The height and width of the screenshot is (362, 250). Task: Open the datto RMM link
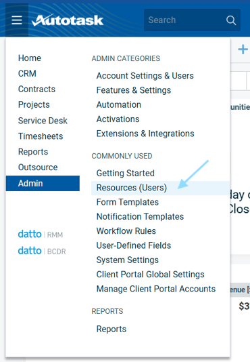point(41,235)
